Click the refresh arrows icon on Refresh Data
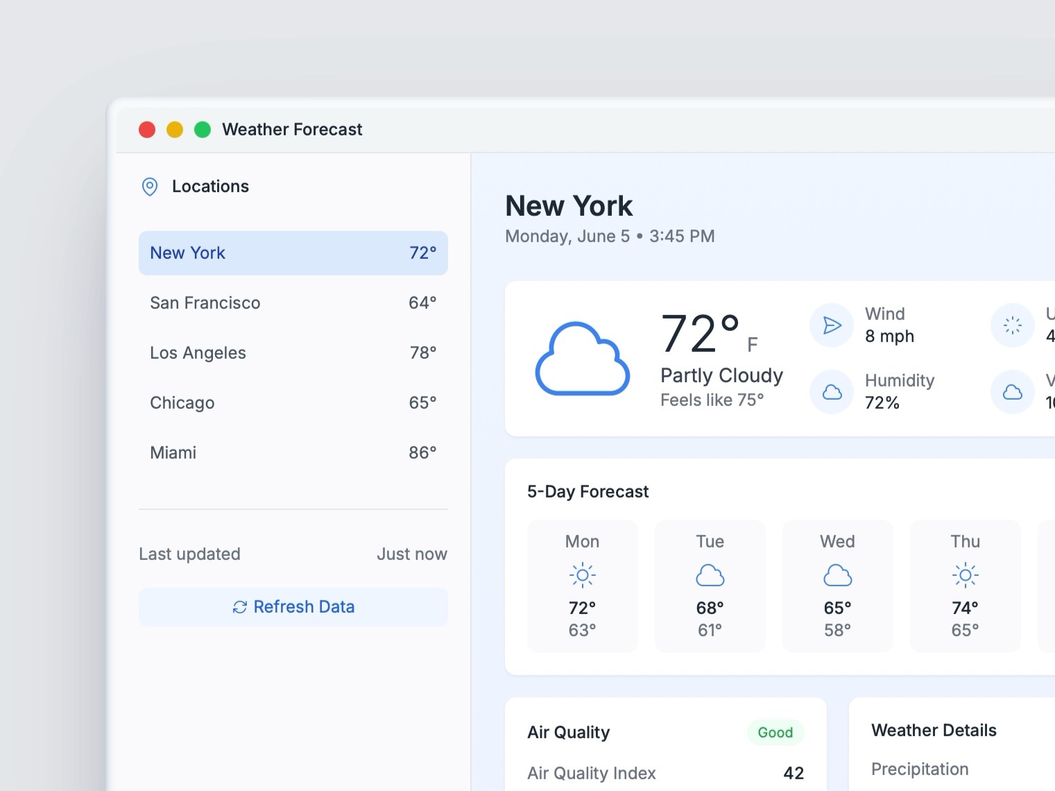This screenshot has height=791, width=1055. point(239,606)
